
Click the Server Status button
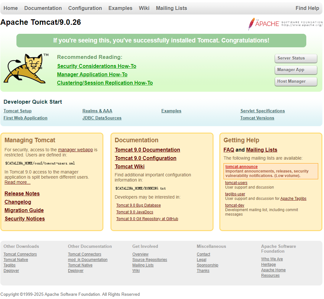(x=296, y=58)
